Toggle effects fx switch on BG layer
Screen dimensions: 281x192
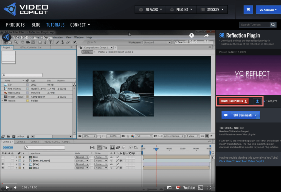121,168
